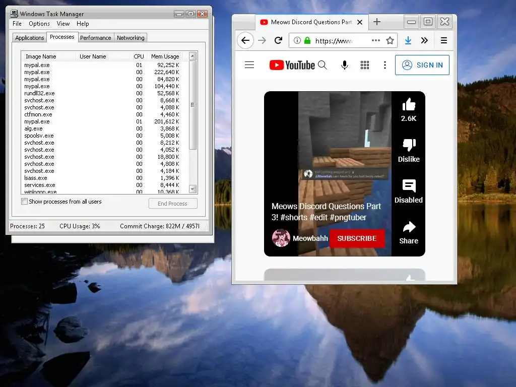Open a new browser tab
The height and width of the screenshot is (387, 516).
tap(377, 22)
